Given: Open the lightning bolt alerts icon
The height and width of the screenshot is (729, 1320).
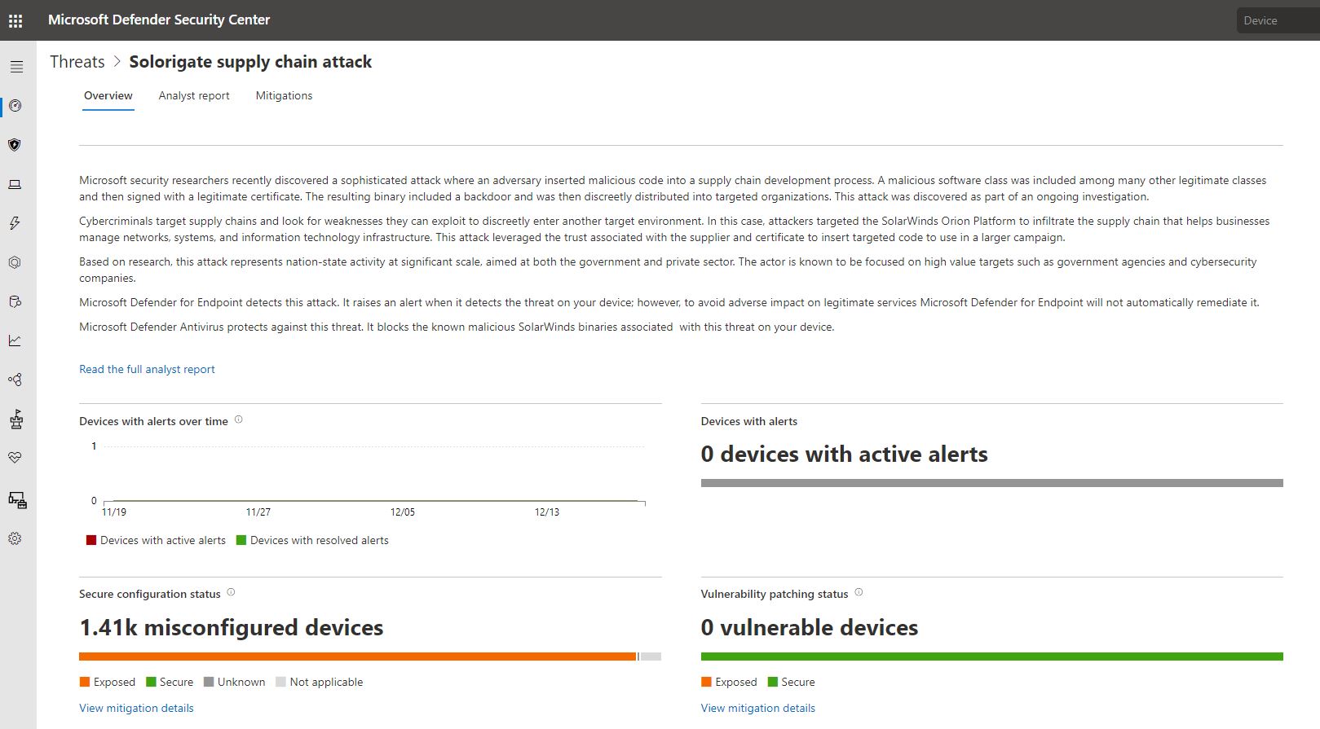Looking at the screenshot, I should [15, 223].
